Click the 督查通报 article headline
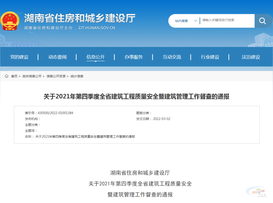The height and width of the screenshot is (203, 273). tap(136, 96)
